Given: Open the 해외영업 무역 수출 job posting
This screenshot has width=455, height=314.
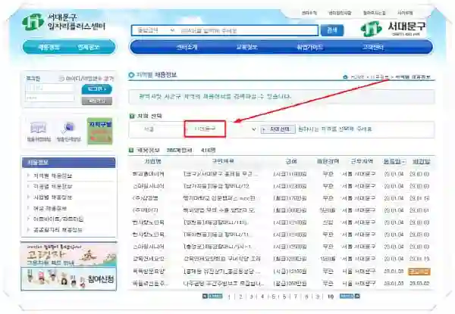Looking at the screenshot, I should click(x=219, y=210).
